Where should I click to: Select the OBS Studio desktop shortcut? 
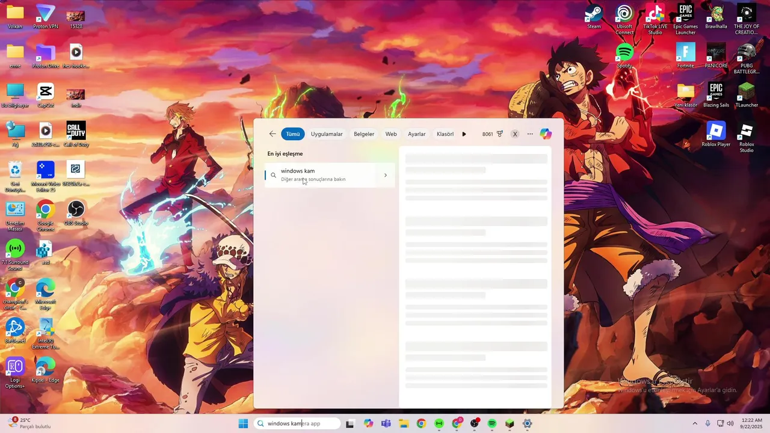click(x=76, y=213)
